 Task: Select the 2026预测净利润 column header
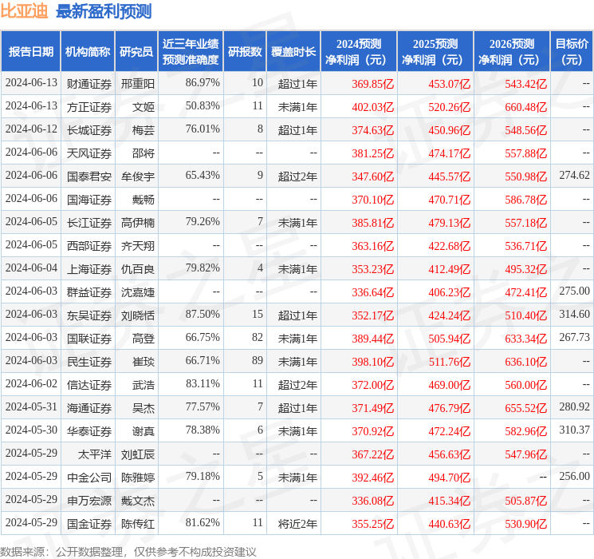click(x=512, y=52)
